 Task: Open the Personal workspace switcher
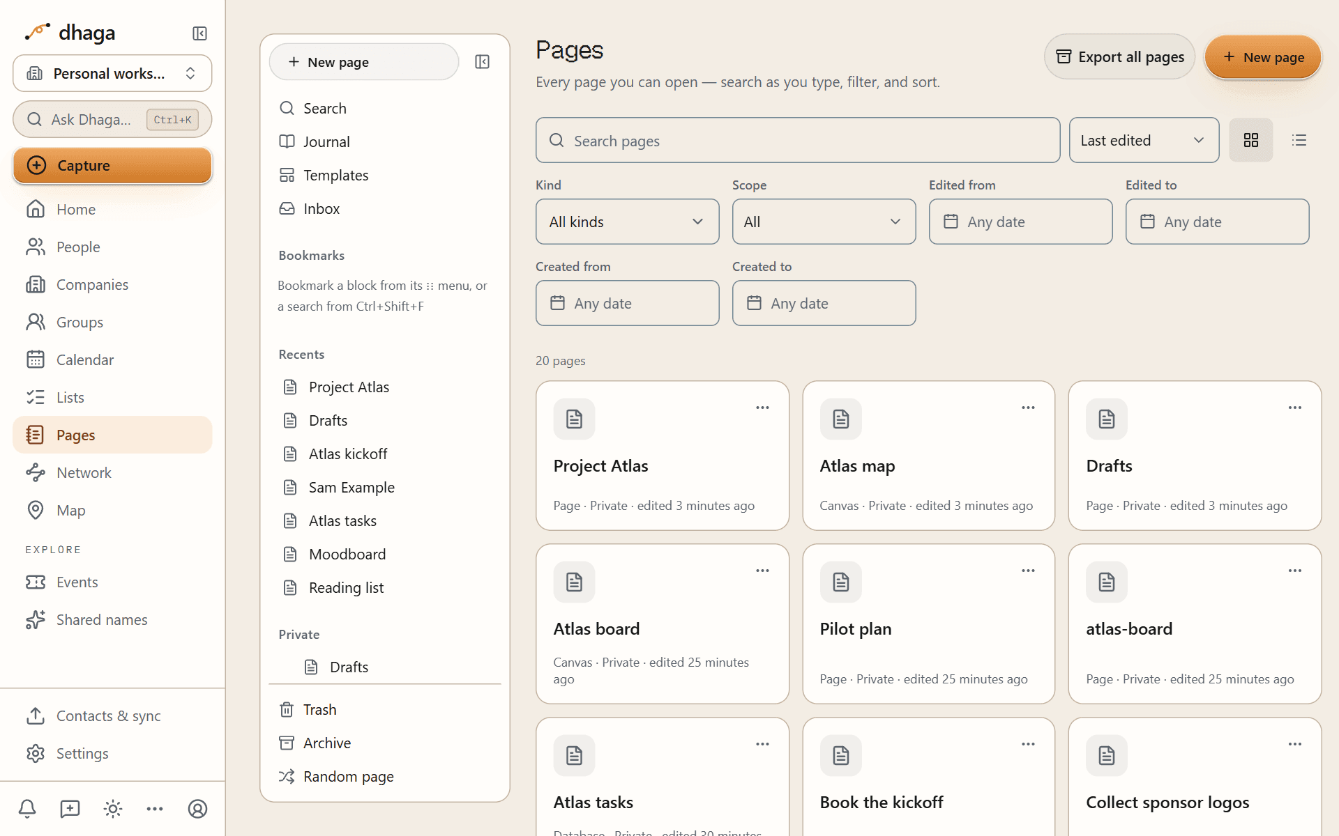(112, 73)
